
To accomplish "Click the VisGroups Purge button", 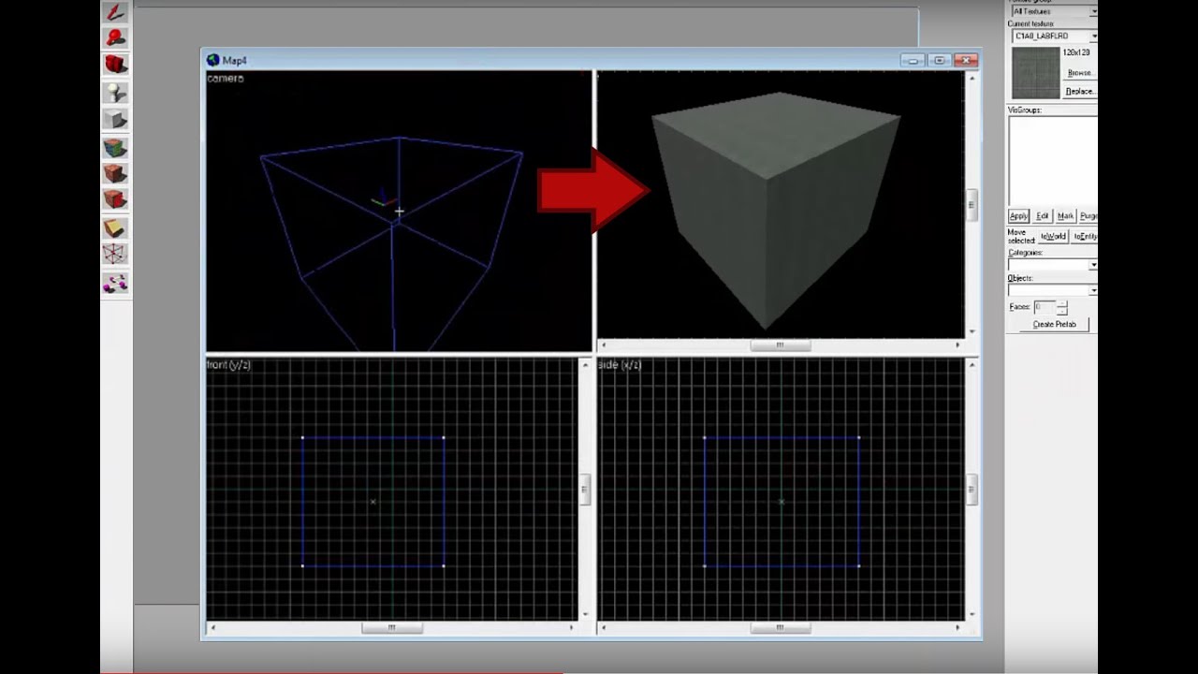I will click(x=1088, y=216).
